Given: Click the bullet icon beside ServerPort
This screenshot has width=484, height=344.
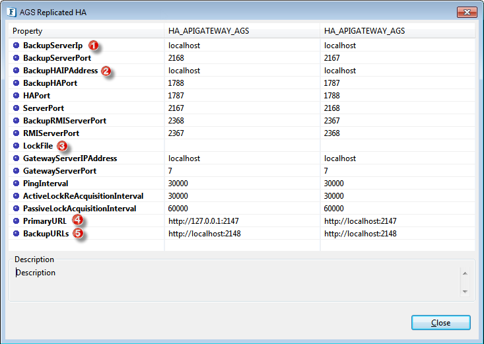Looking at the screenshot, I should click(16, 108).
